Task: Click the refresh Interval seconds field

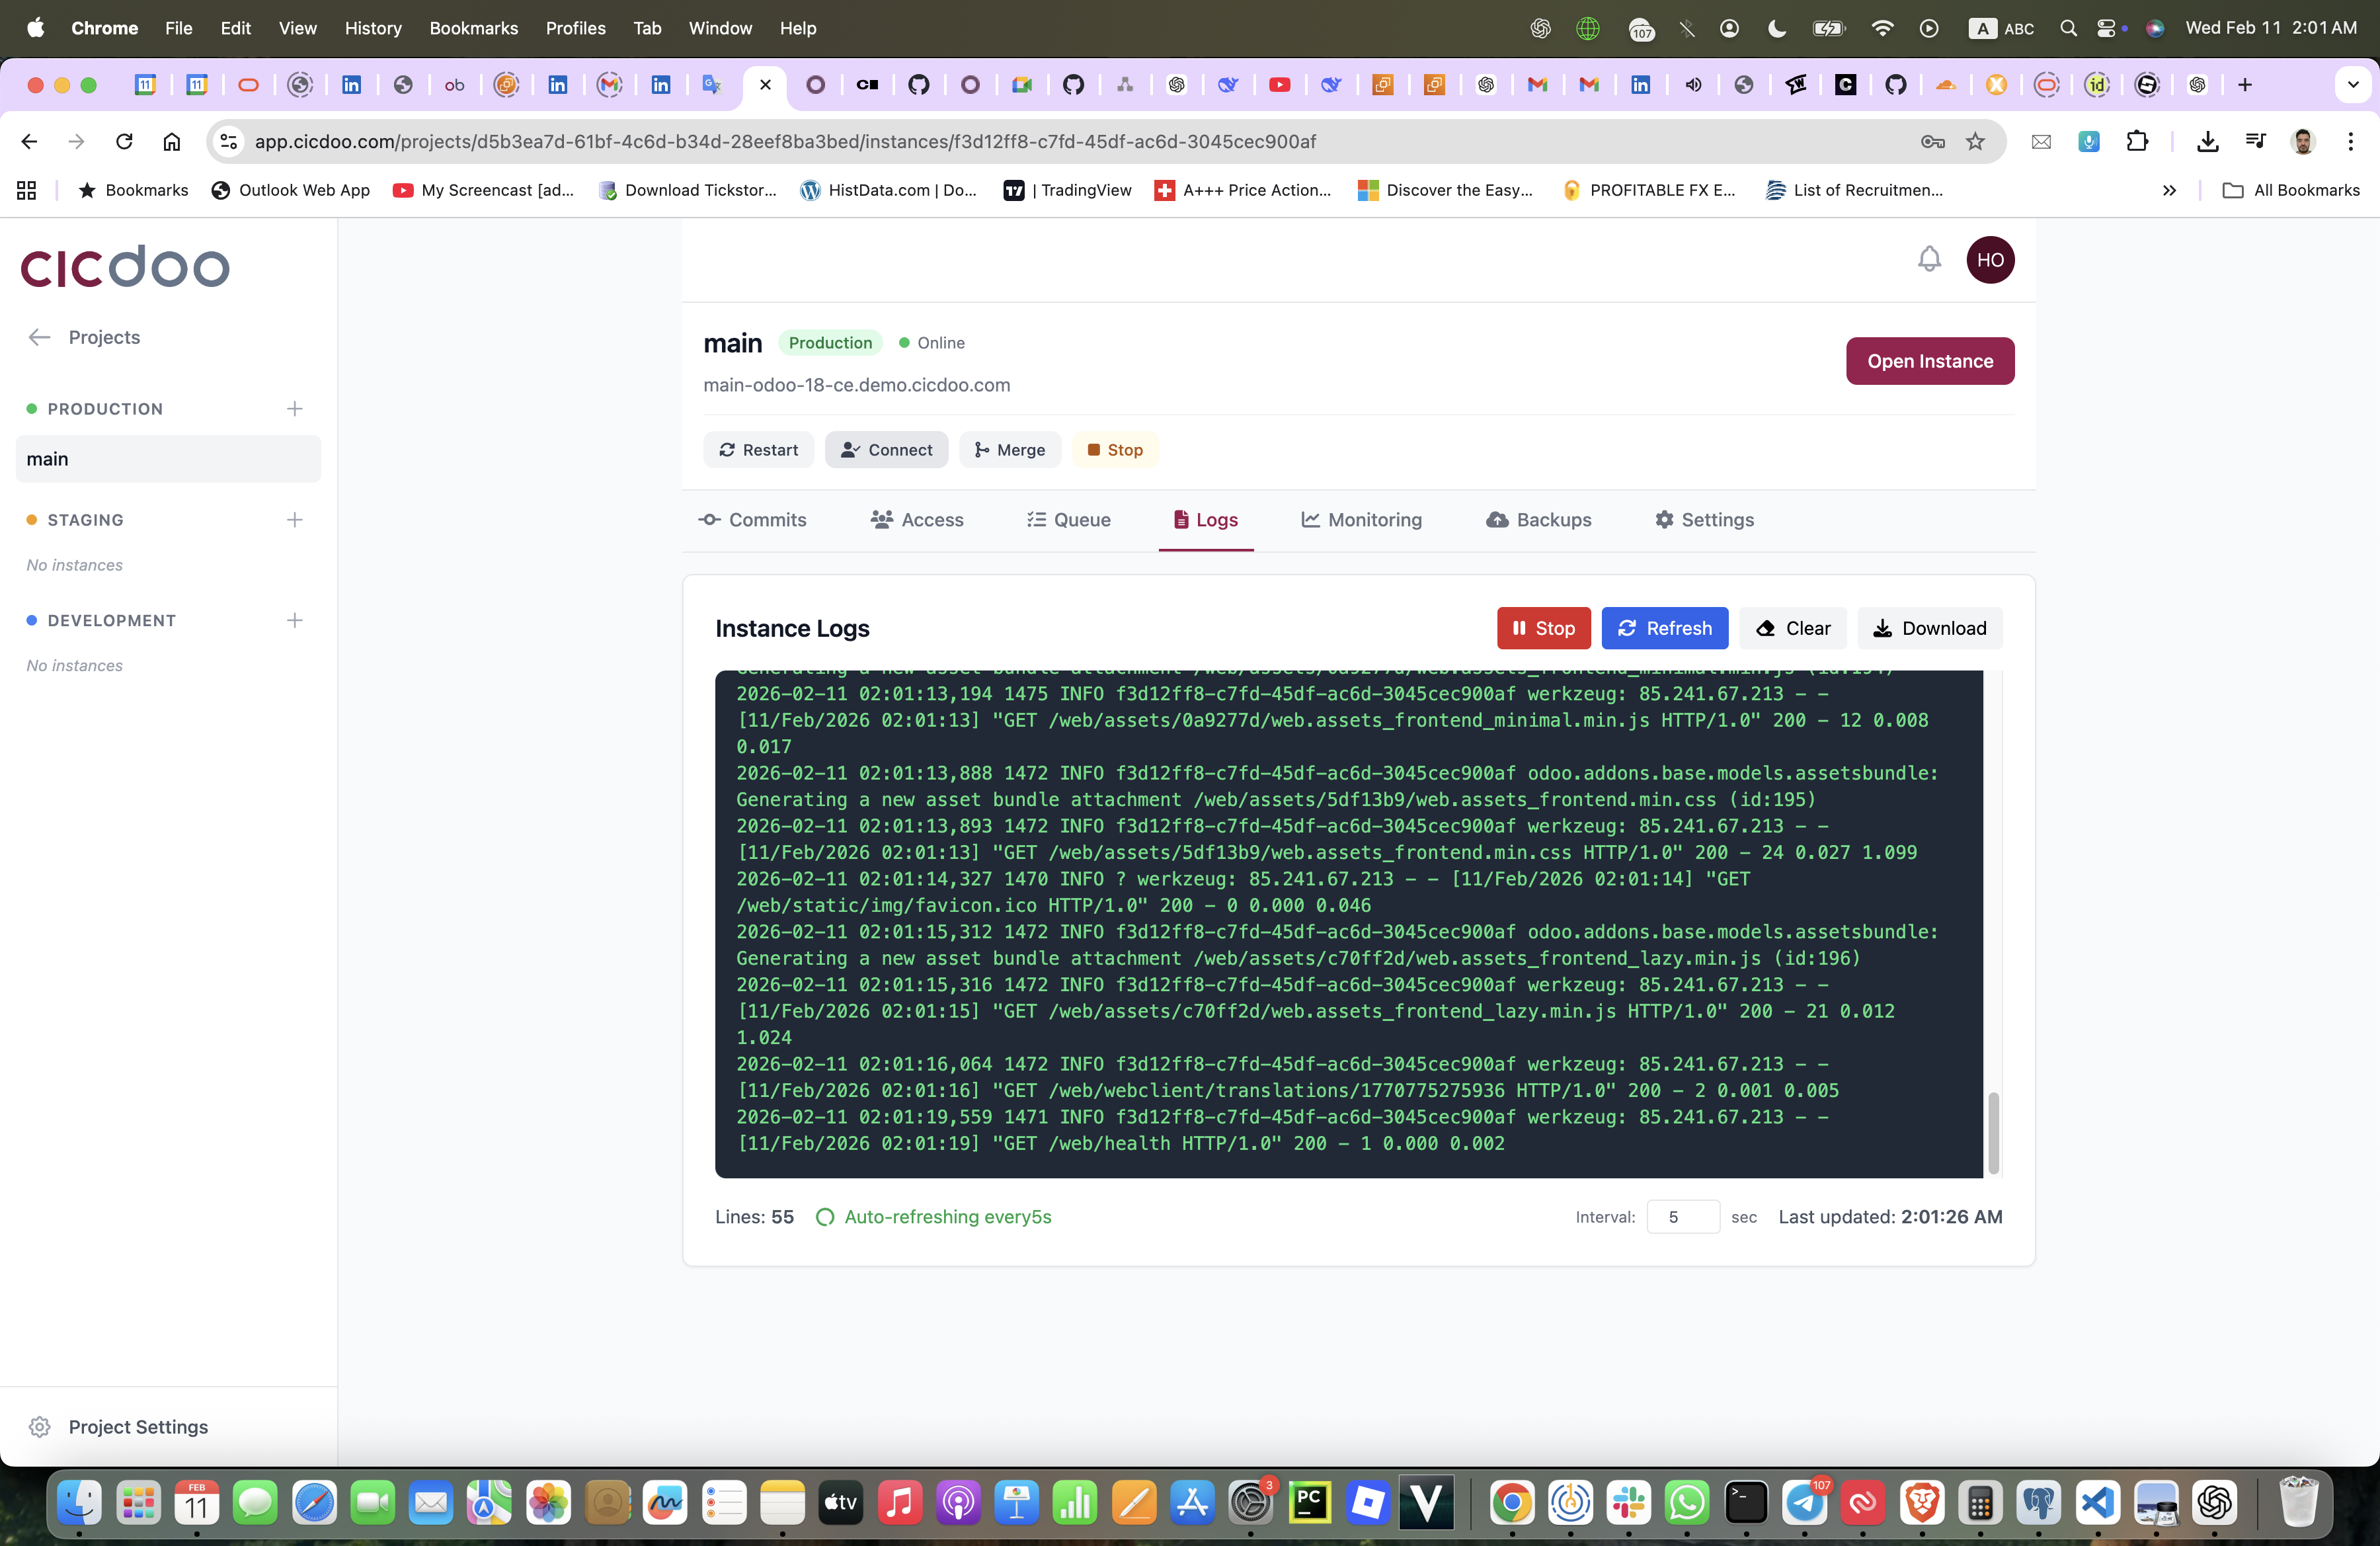Action: coord(1682,1217)
